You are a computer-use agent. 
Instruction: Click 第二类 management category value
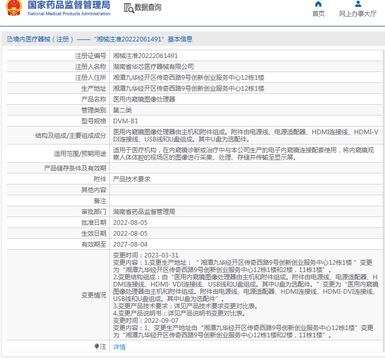click(x=122, y=110)
